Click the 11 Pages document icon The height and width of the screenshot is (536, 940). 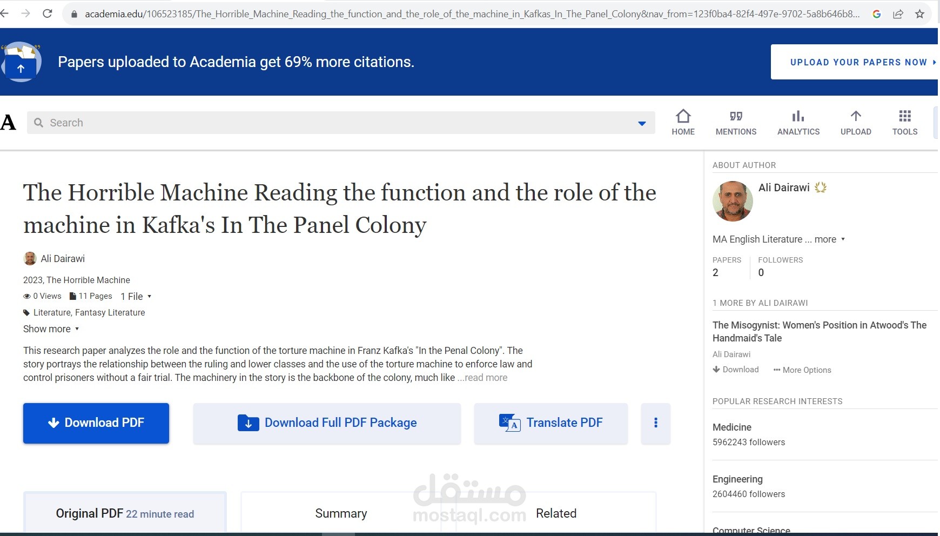pos(73,296)
